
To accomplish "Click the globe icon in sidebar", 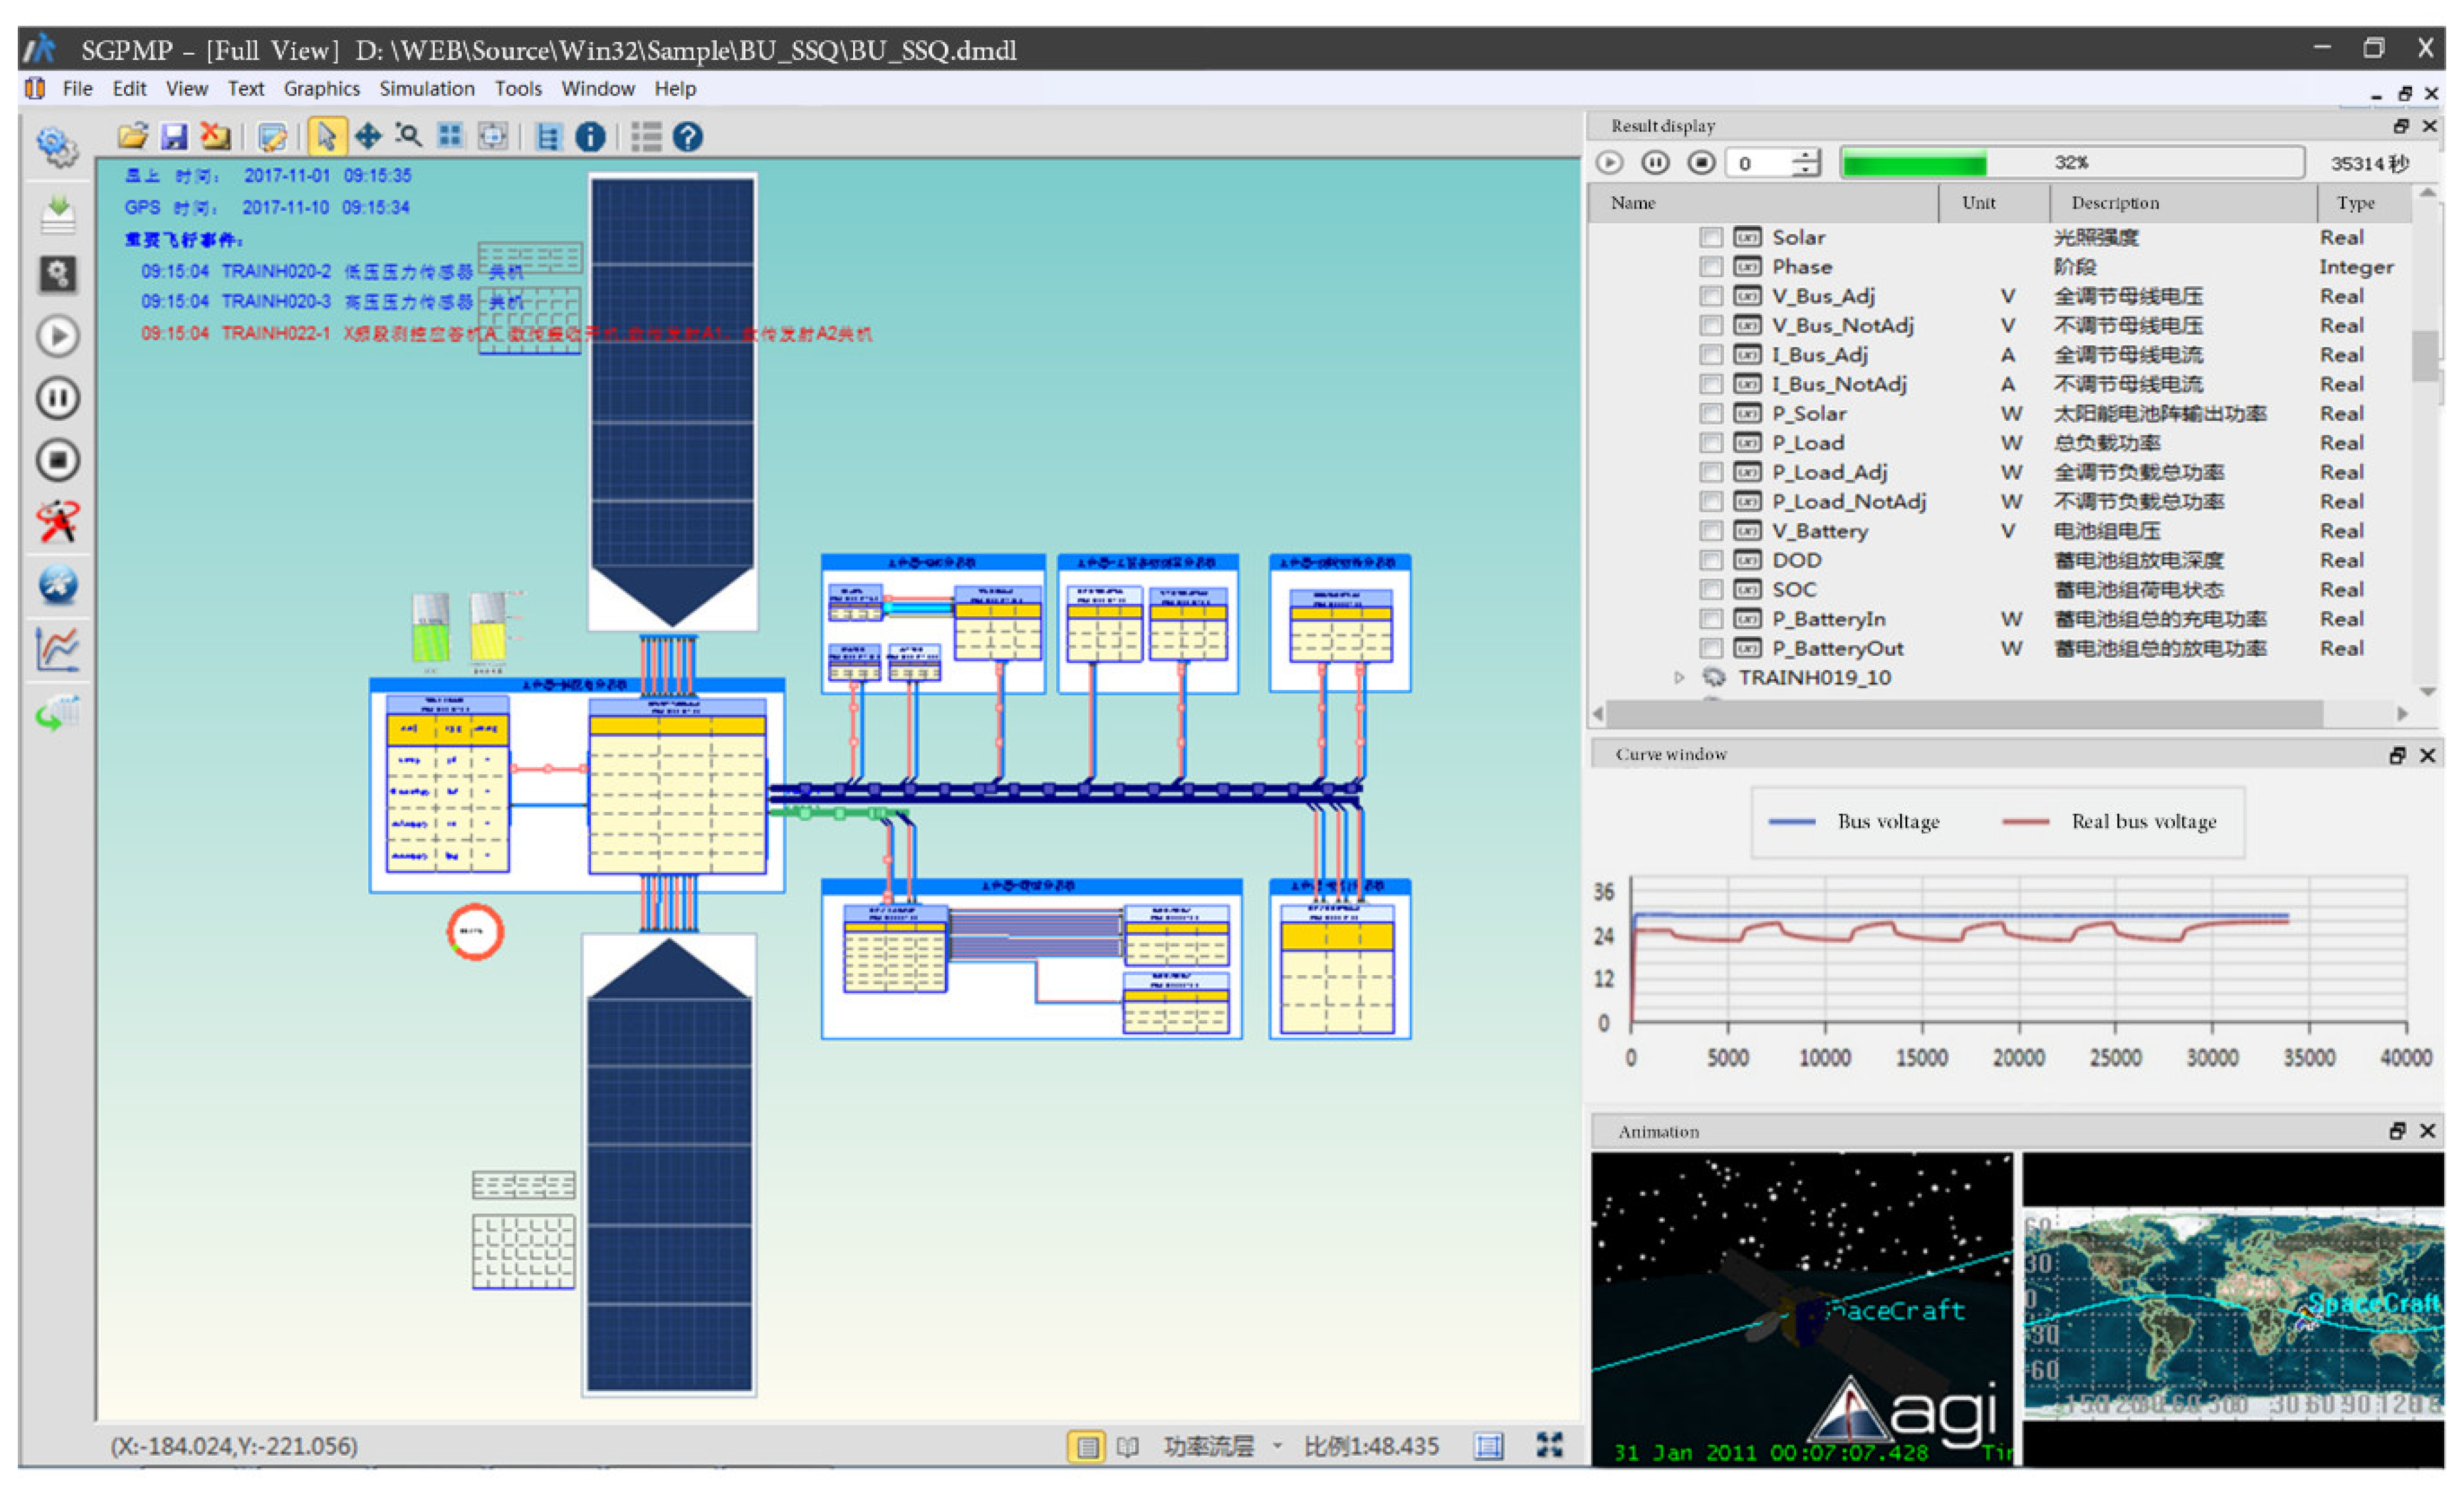I will [58, 585].
